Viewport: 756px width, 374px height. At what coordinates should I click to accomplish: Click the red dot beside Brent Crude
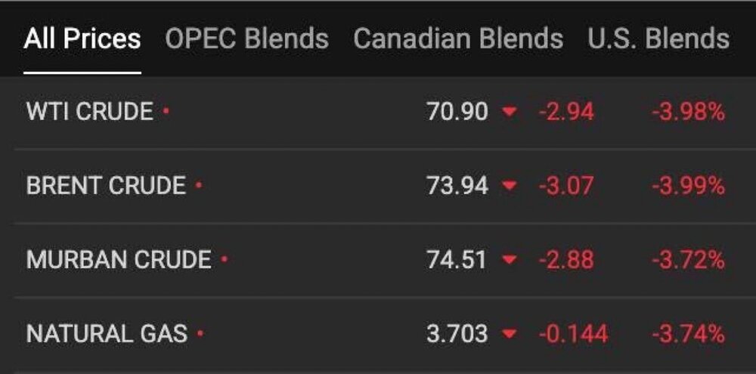tap(199, 186)
